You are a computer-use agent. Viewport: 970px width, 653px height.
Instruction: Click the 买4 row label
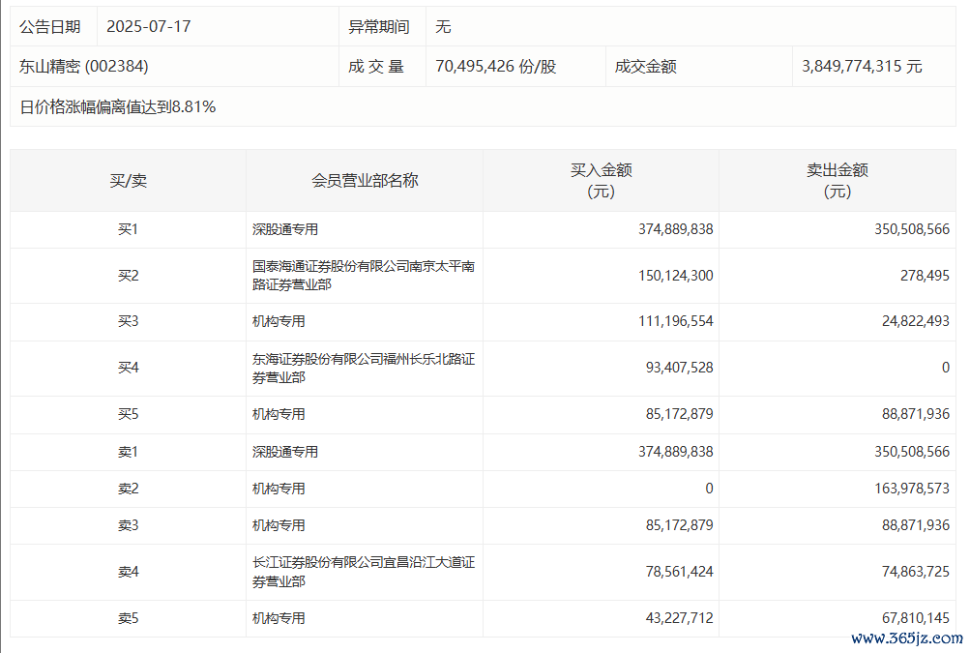tap(128, 368)
